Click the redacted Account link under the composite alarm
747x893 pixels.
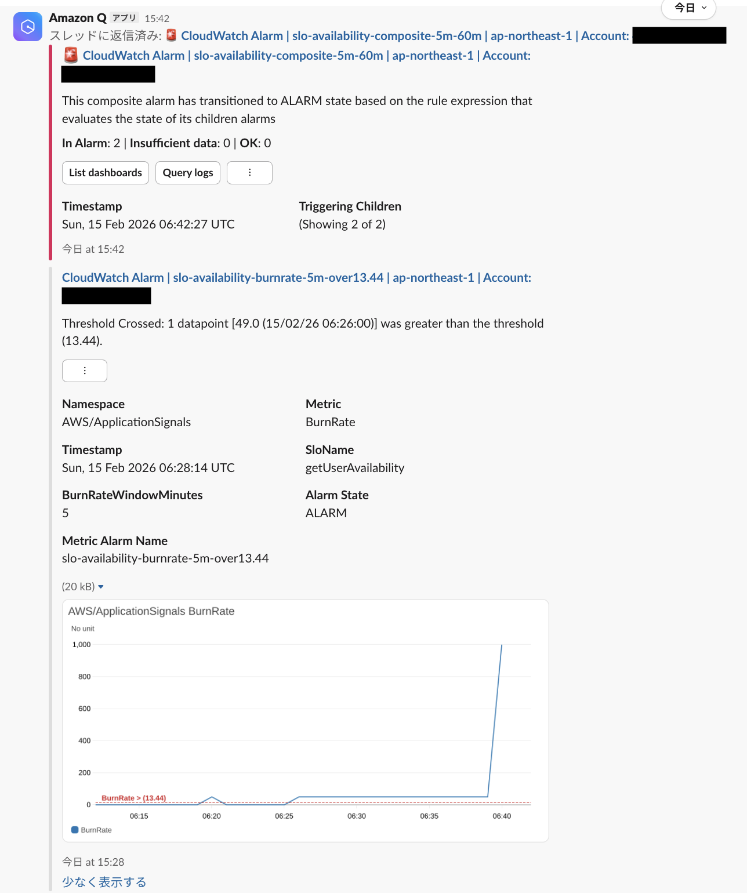(x=108, y=74)
